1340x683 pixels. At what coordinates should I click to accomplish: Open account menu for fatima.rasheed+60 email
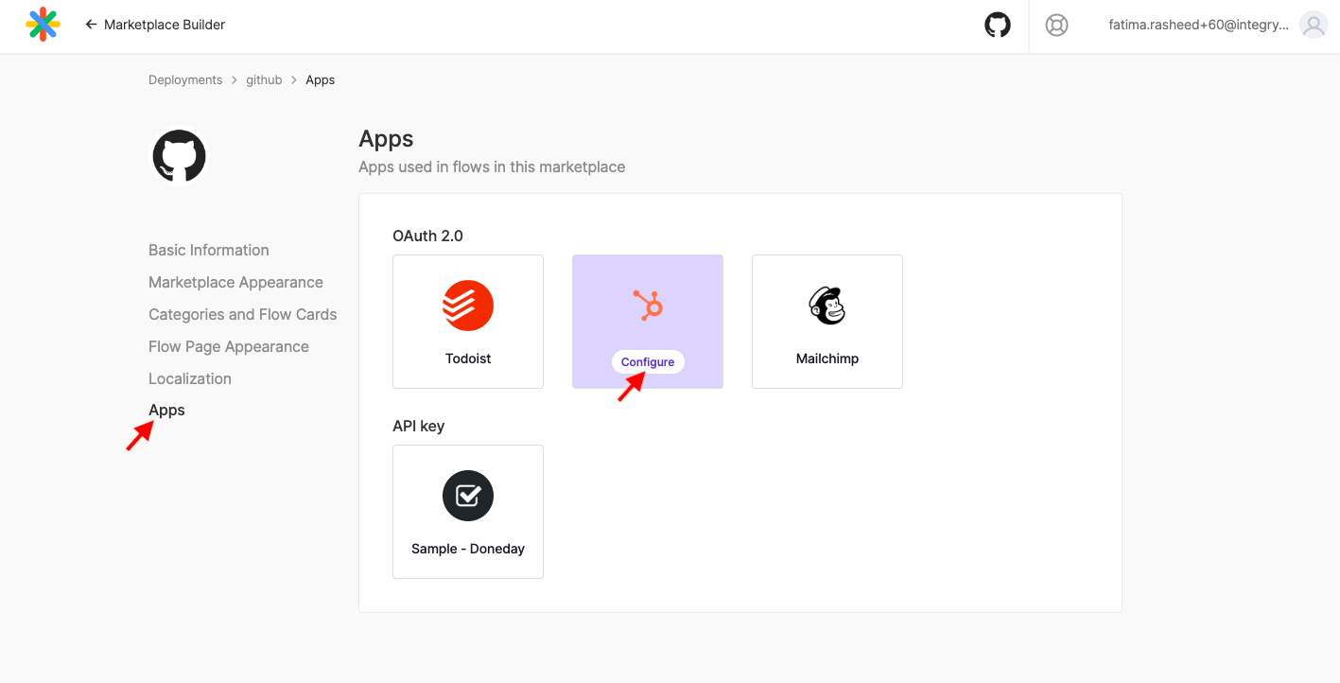[x=1198, y=26]
